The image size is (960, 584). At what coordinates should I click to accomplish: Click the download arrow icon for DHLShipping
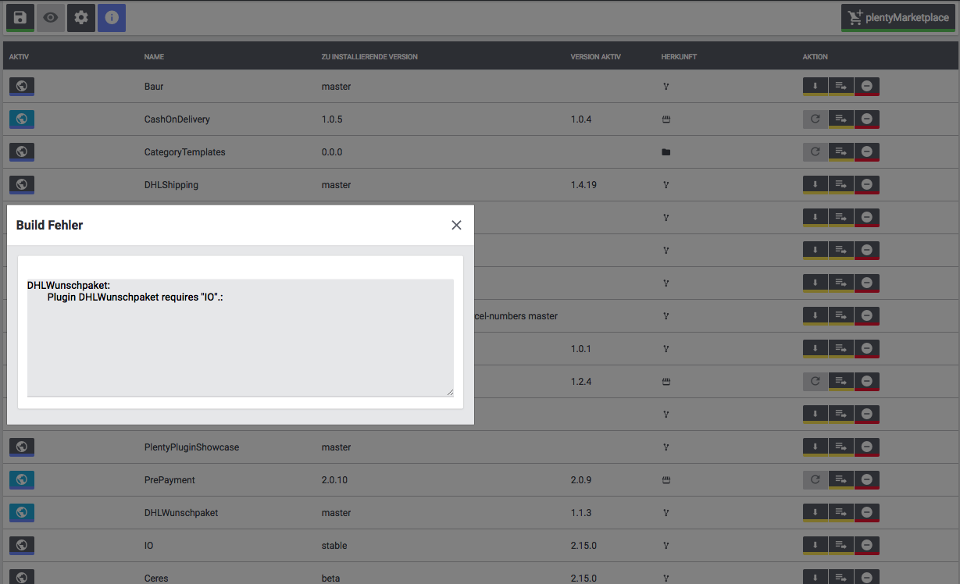coord(815,185)
